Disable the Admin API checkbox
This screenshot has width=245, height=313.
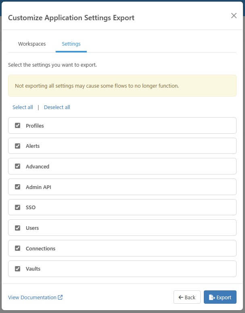pyautogui.click(x=17, y=187)
